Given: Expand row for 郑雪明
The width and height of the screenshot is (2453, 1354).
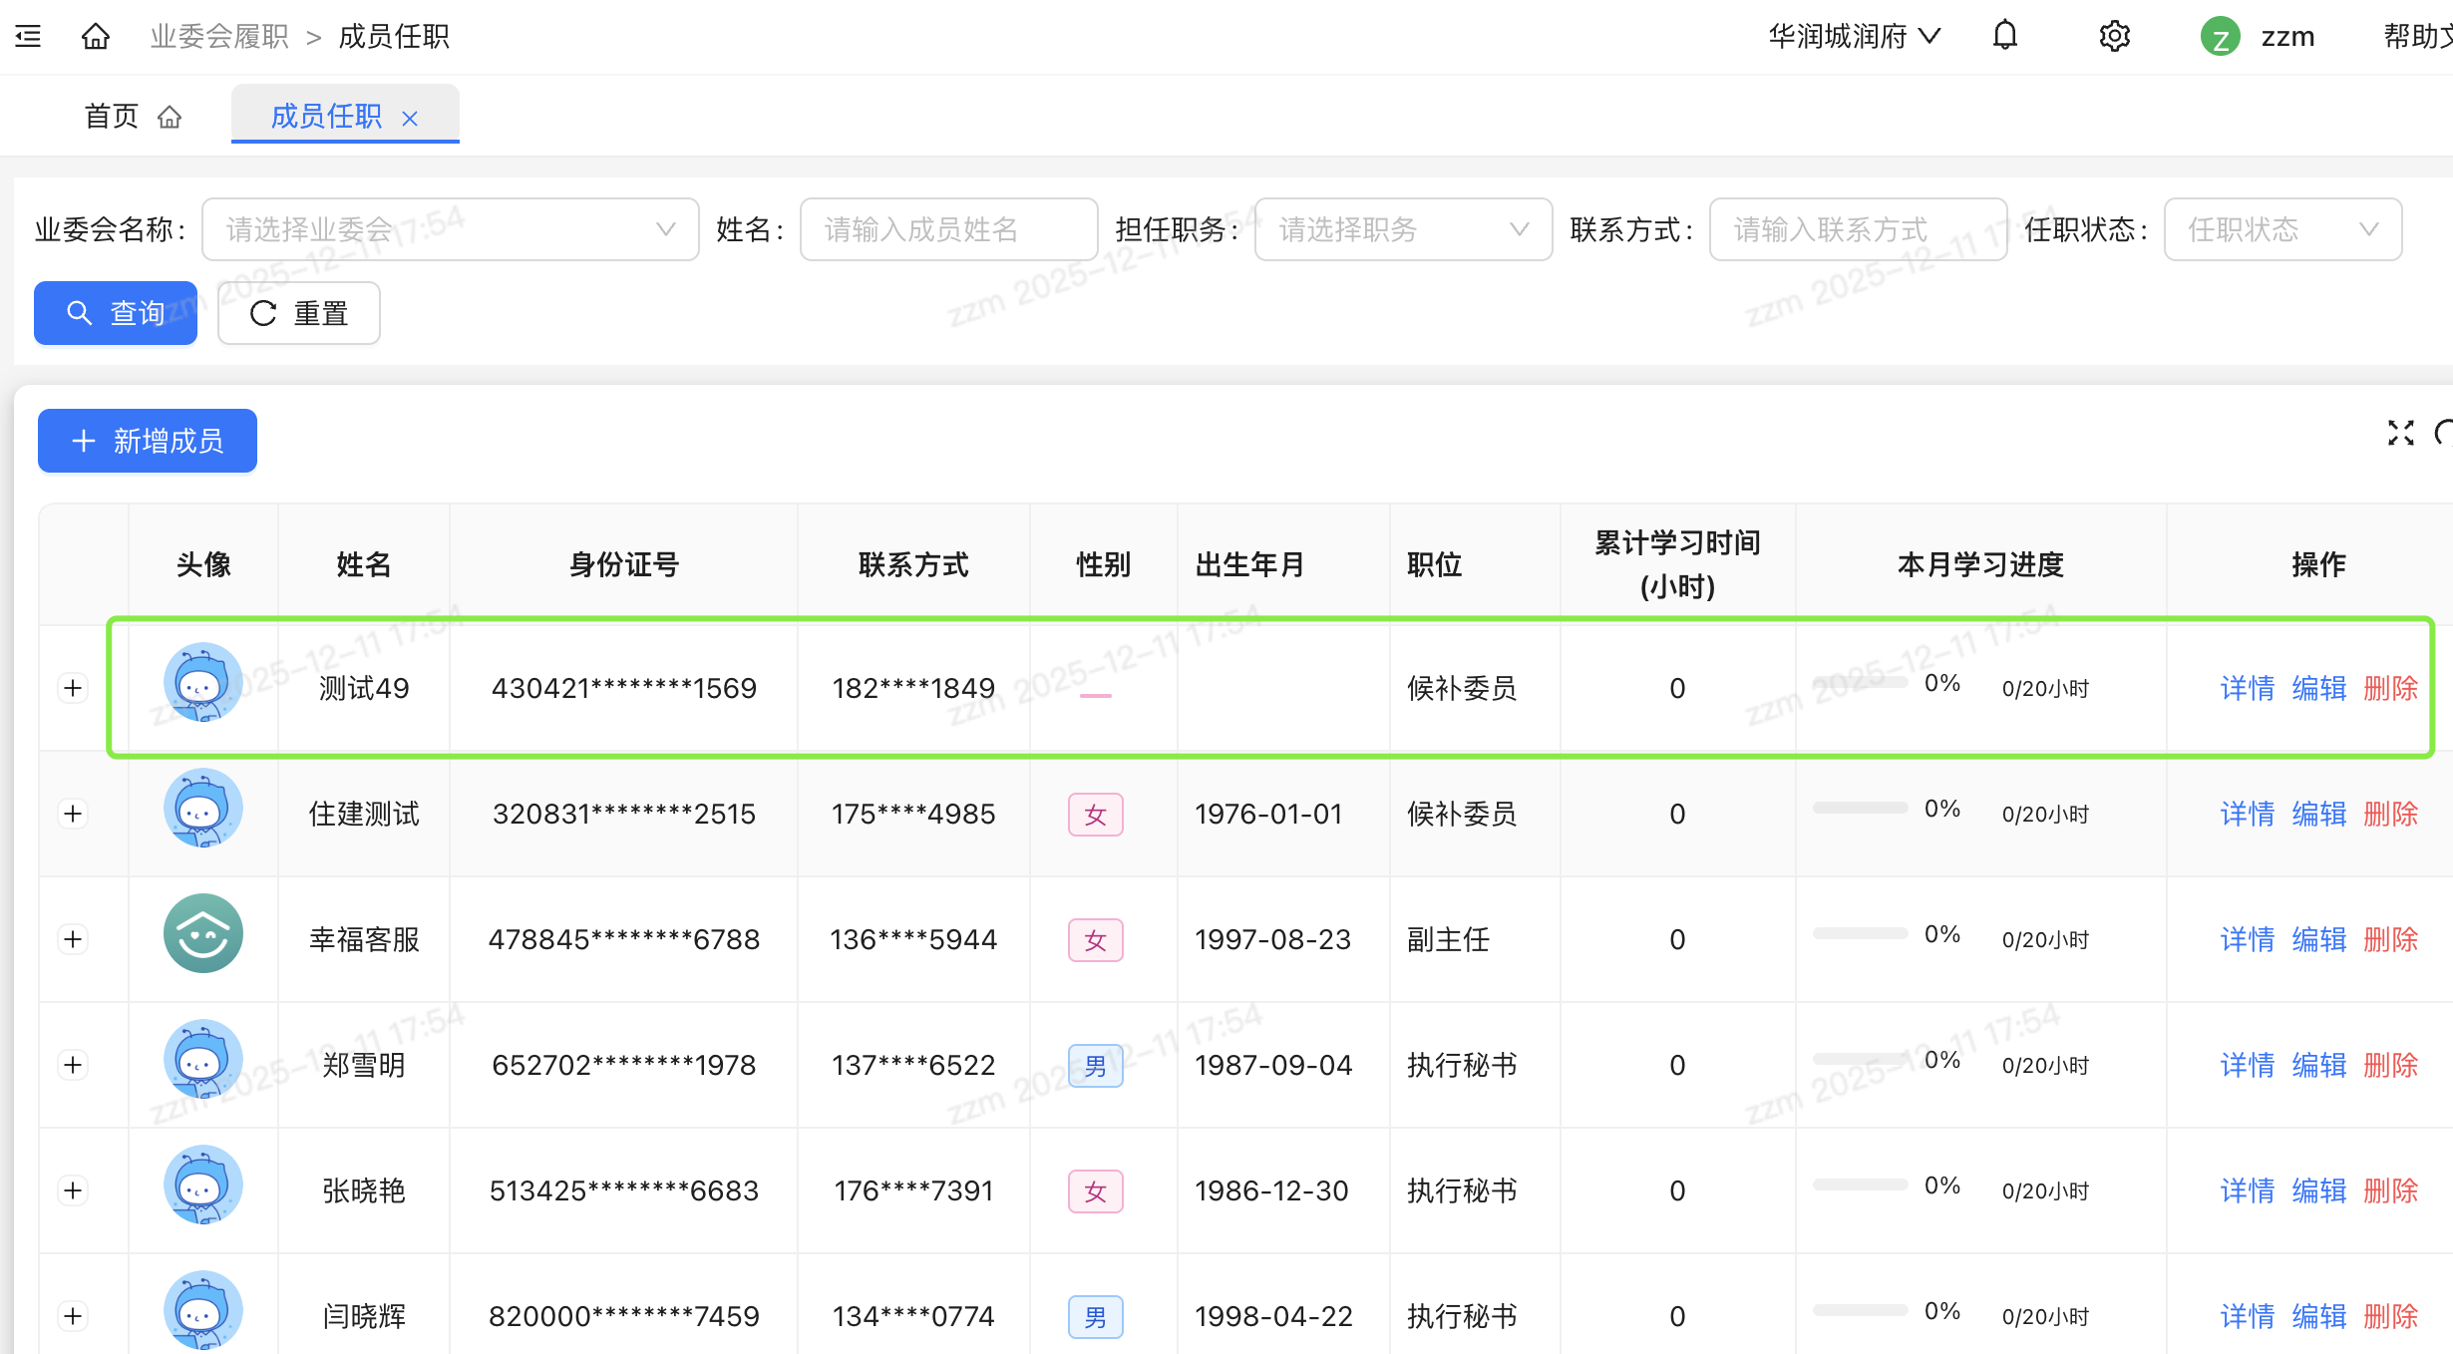Looking at the screenshot, I should (73, 1065).
